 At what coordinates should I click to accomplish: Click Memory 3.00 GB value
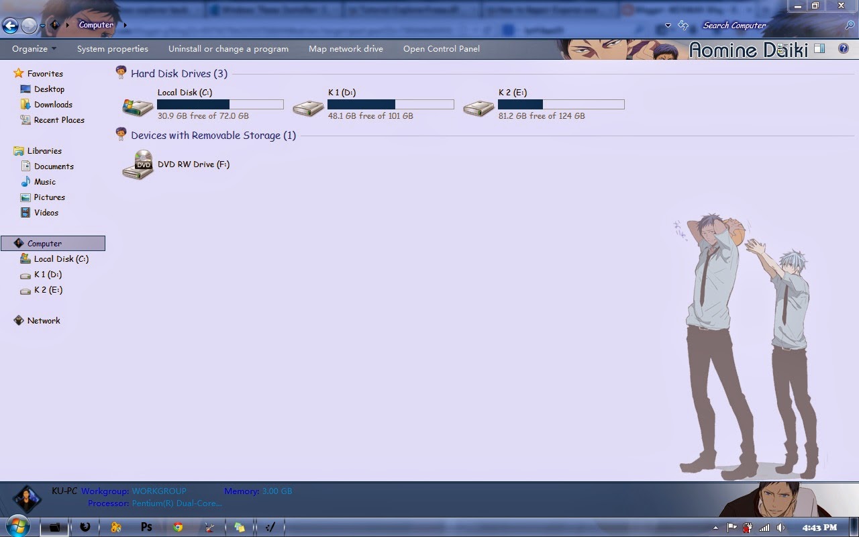(276, 491)
